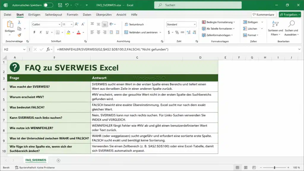Click the Save icon in title bar
This screenshot has height=171, width=304.
pos(60,5)
